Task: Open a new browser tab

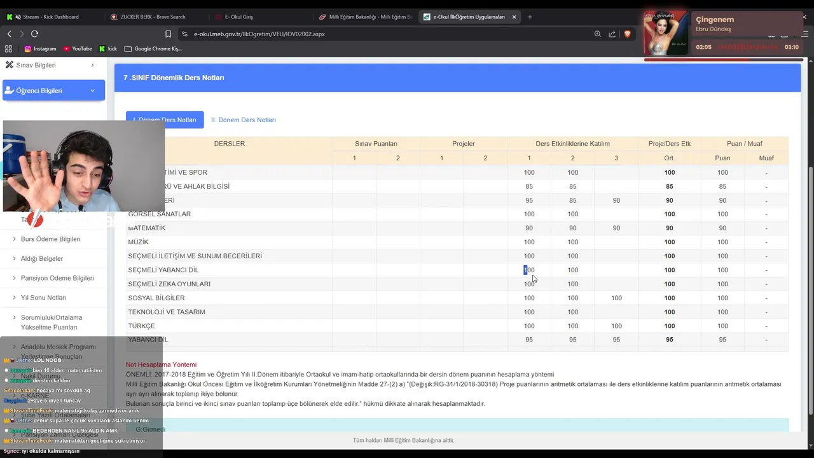Action: pyautogui.click(x=530, y=17)
